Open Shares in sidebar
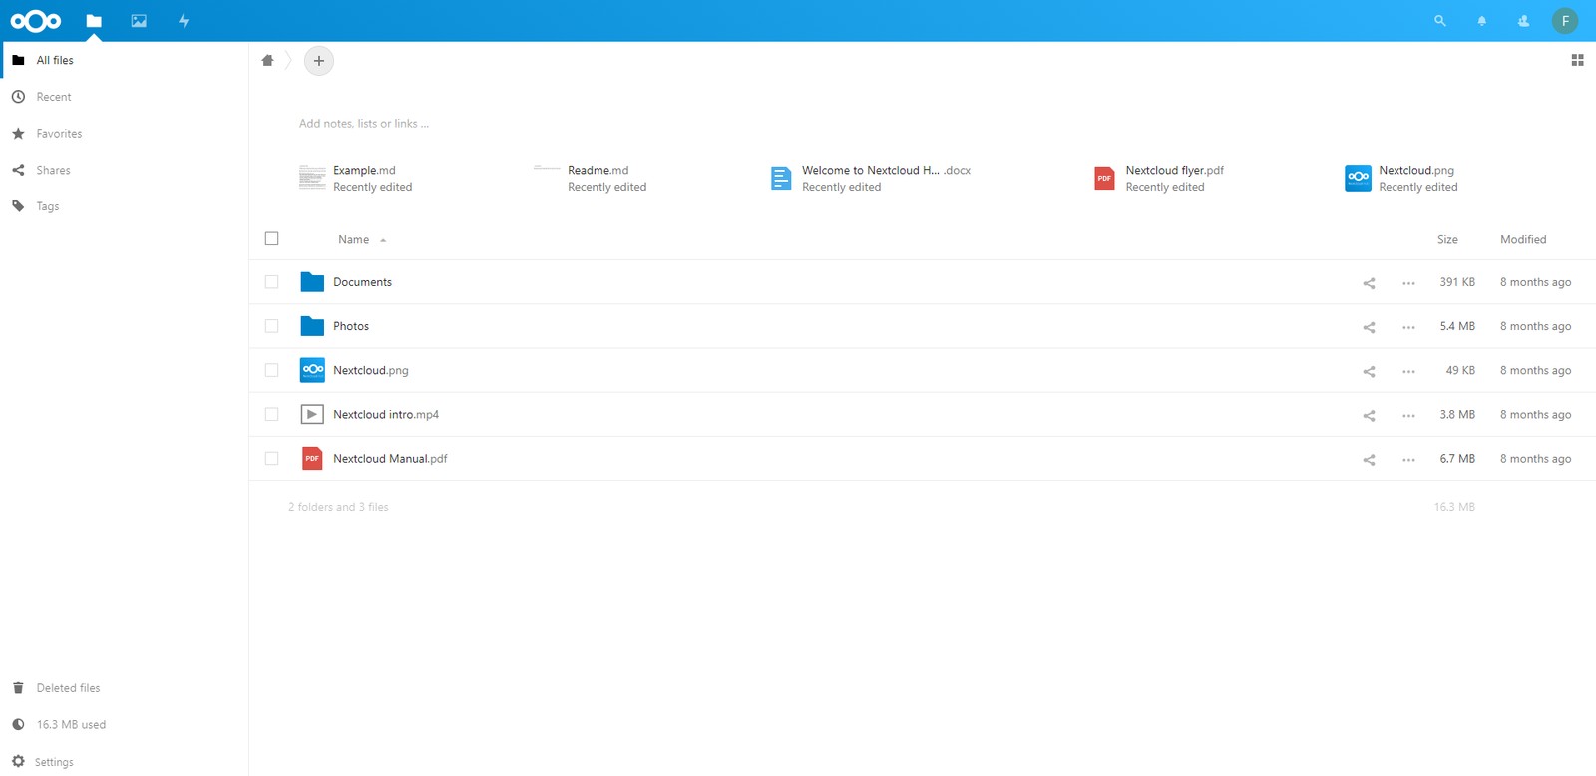Image resolution: width=1596 pixels, height=776 pixels. pyautogui.click(x=124, y=170)
